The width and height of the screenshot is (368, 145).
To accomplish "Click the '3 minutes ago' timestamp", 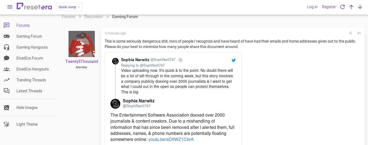I will coord(115,33).
